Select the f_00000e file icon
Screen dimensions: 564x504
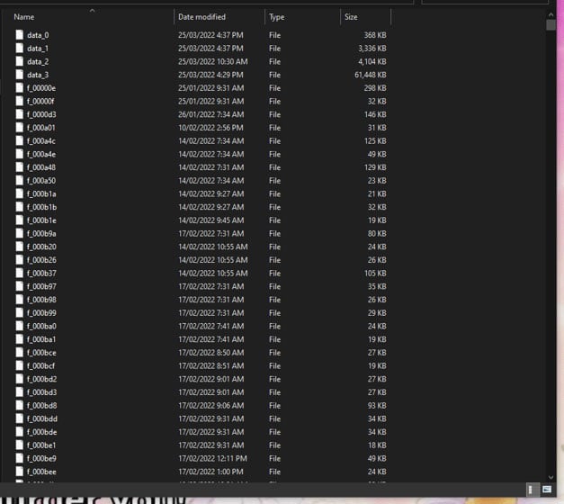coord(19,88)
